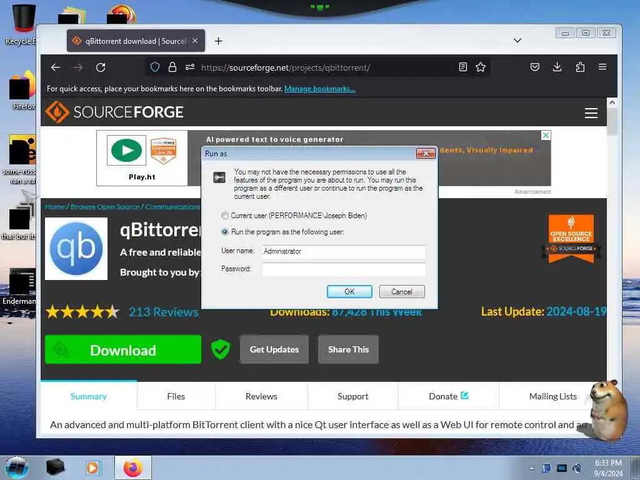Viewport: 640px width, 480px height.
Task: Go back with Firefox back arrow
Action: click(x=56, y=67)
